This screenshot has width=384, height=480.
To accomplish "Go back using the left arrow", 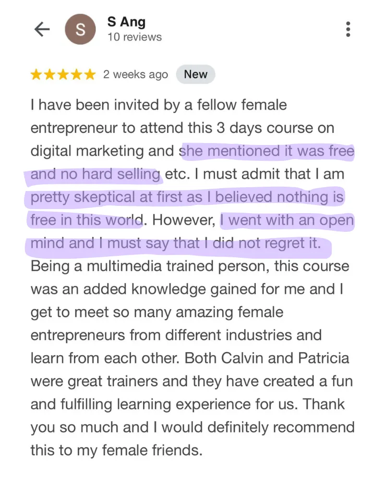I will pos(42,29).
